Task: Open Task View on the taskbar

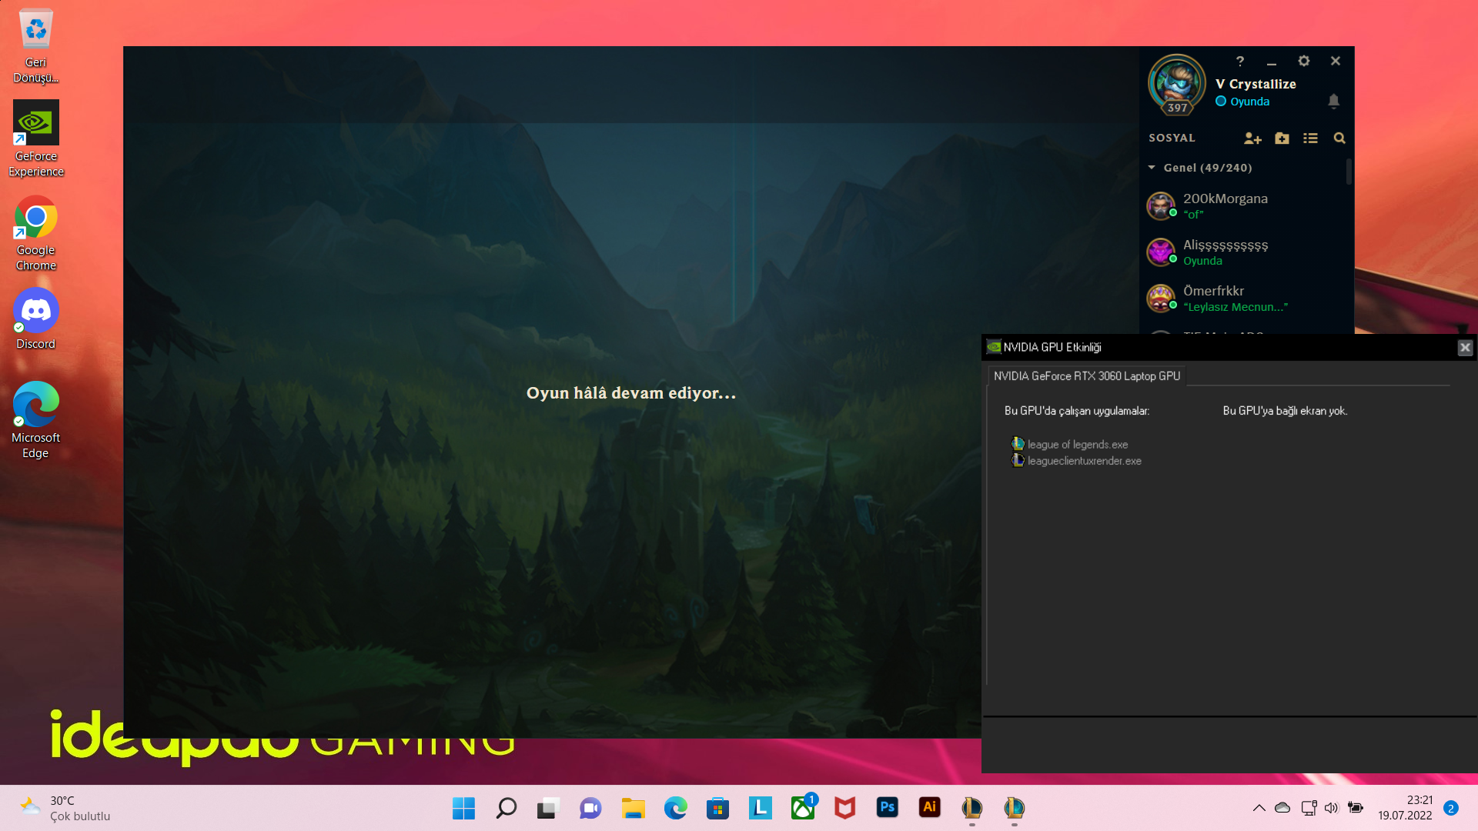Action: pyautogui.click(x=548, y=808)
